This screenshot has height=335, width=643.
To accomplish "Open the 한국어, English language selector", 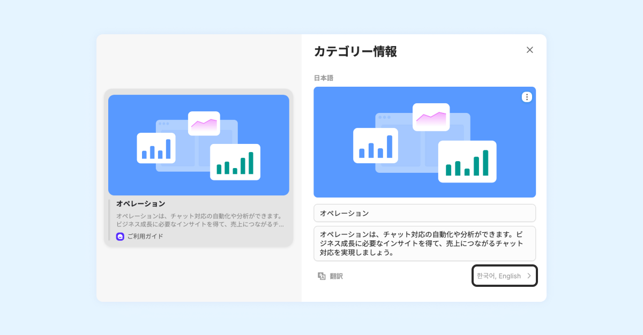I will pos(505,276).
